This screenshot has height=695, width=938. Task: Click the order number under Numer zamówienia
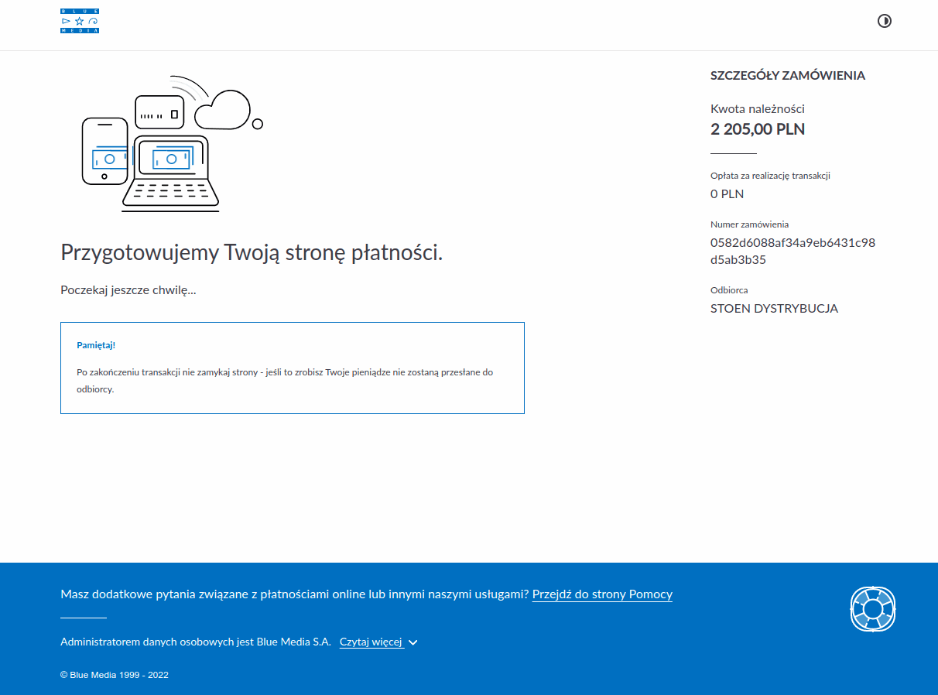click(793, 251)
